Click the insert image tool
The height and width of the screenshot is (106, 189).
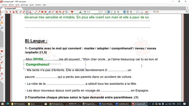(66, 12)
